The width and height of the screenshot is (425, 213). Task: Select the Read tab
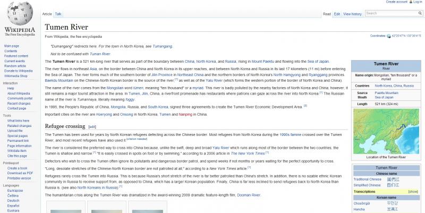click(x=327, y=14)
